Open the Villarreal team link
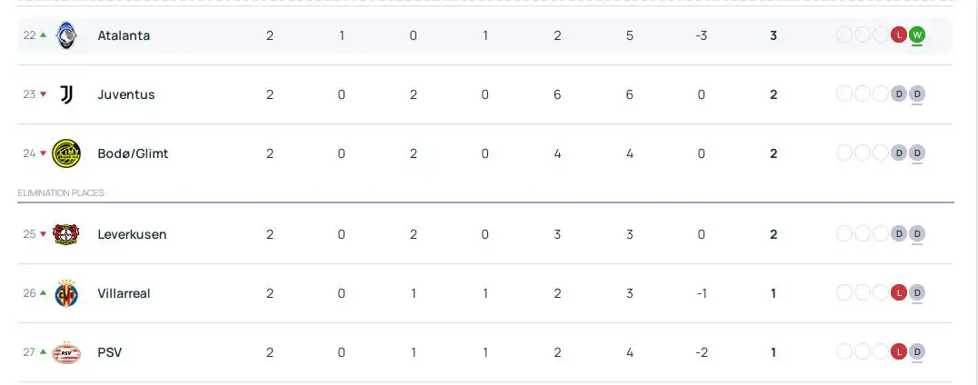The height and width of the screenshot is (385, 978). [x=124, y=293]
